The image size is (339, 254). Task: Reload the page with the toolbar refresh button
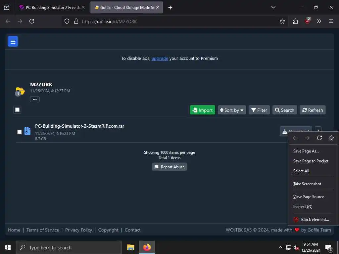coord(32,21)
